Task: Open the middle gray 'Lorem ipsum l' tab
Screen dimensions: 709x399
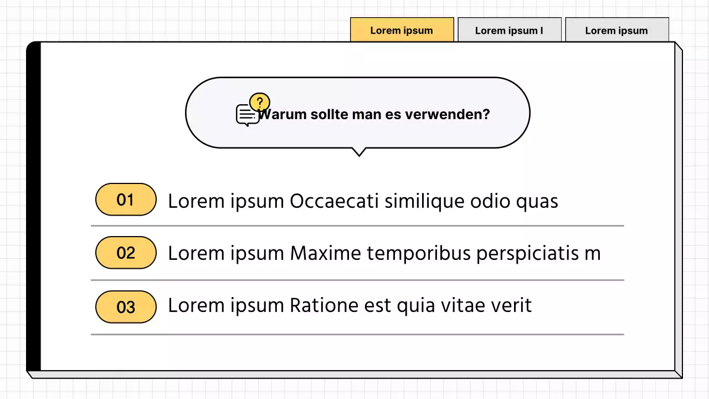Action: (x=509, y=30)
